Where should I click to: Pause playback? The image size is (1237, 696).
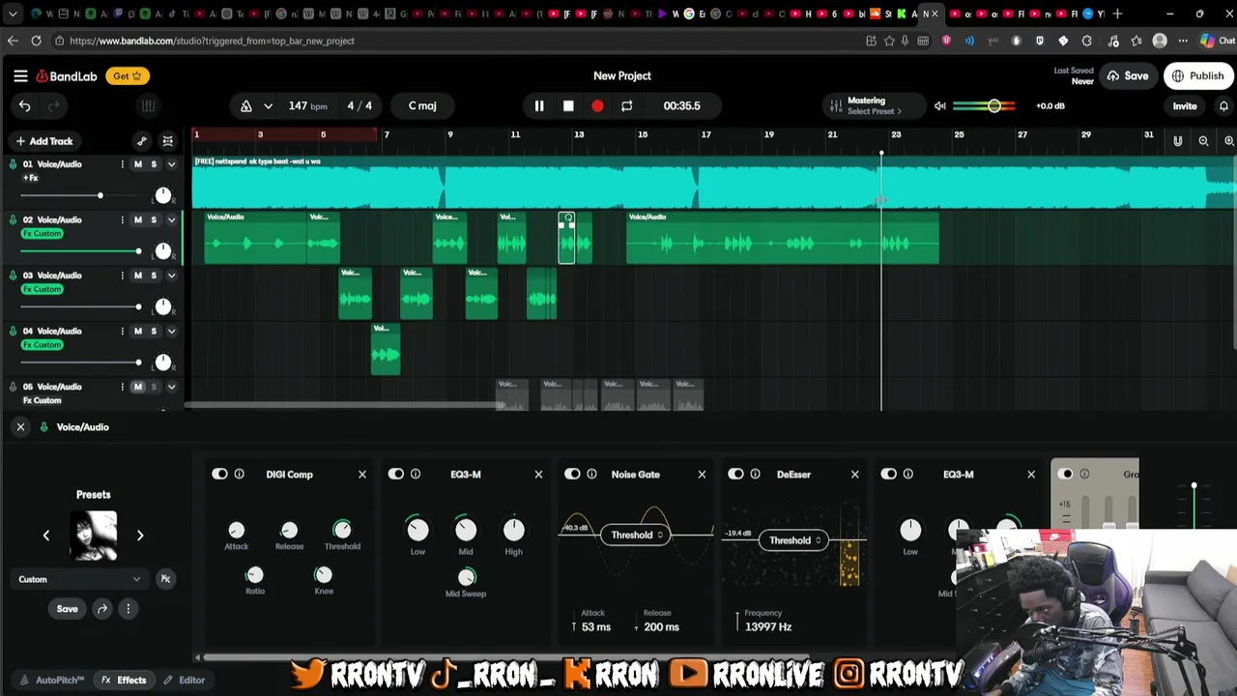pos(539,106)
